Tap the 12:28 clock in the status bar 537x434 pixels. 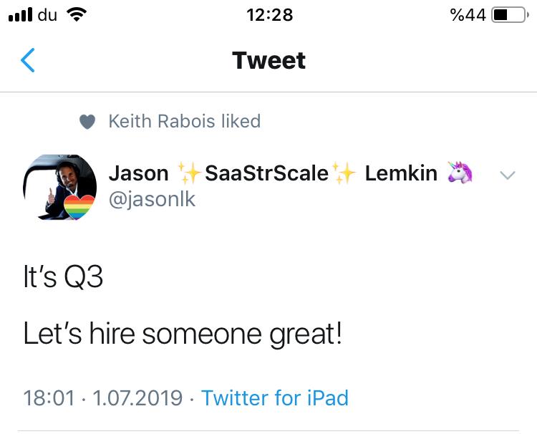tap(268, 15)
